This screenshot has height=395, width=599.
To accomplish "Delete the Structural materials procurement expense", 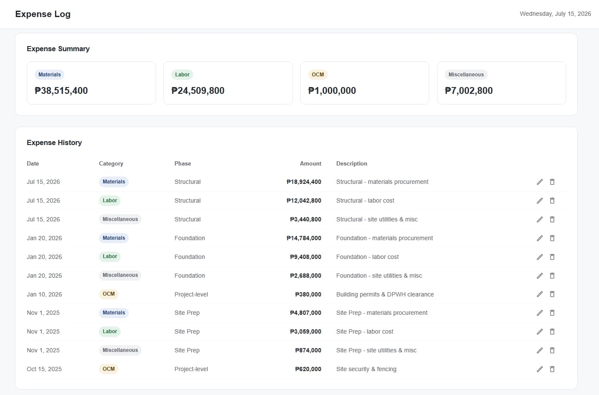I will pyautogui.click(x=552, y=182).
